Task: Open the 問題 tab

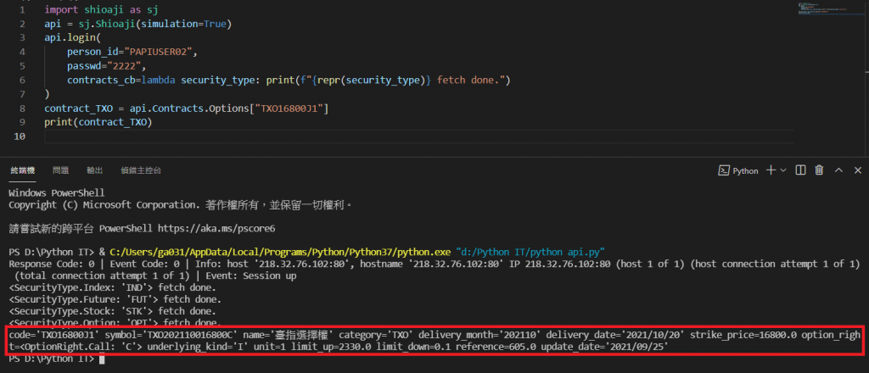Action: [x=60, y=170]
